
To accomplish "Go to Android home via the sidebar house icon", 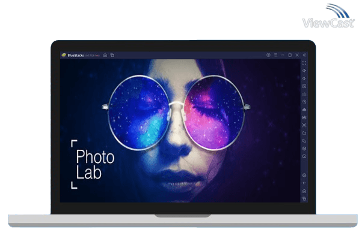I will point(304,191).
